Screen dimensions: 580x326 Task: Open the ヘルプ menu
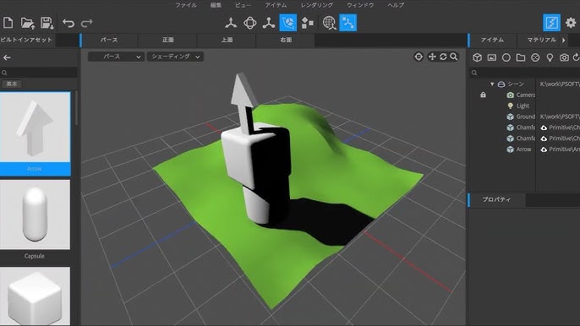[x=396, y=5]
